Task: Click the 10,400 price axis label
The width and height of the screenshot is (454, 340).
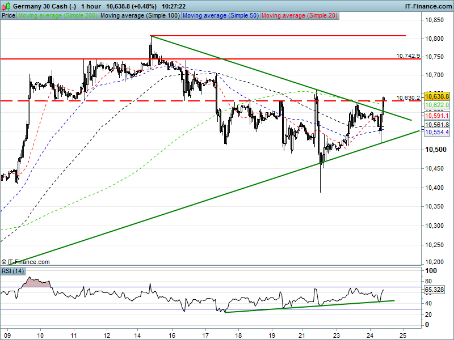Action: [x=434, y=188]
